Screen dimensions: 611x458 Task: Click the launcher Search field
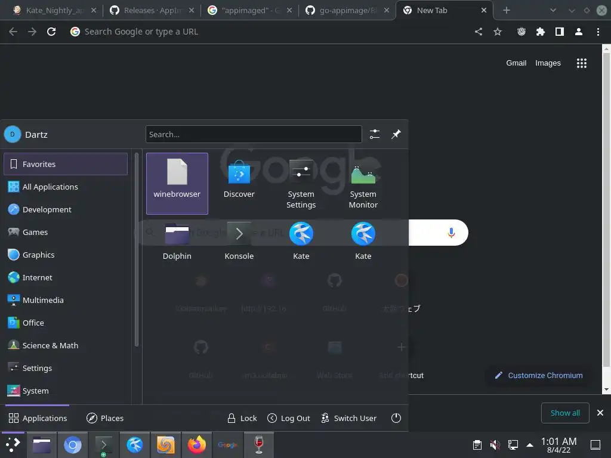click(x=254, y=134)
